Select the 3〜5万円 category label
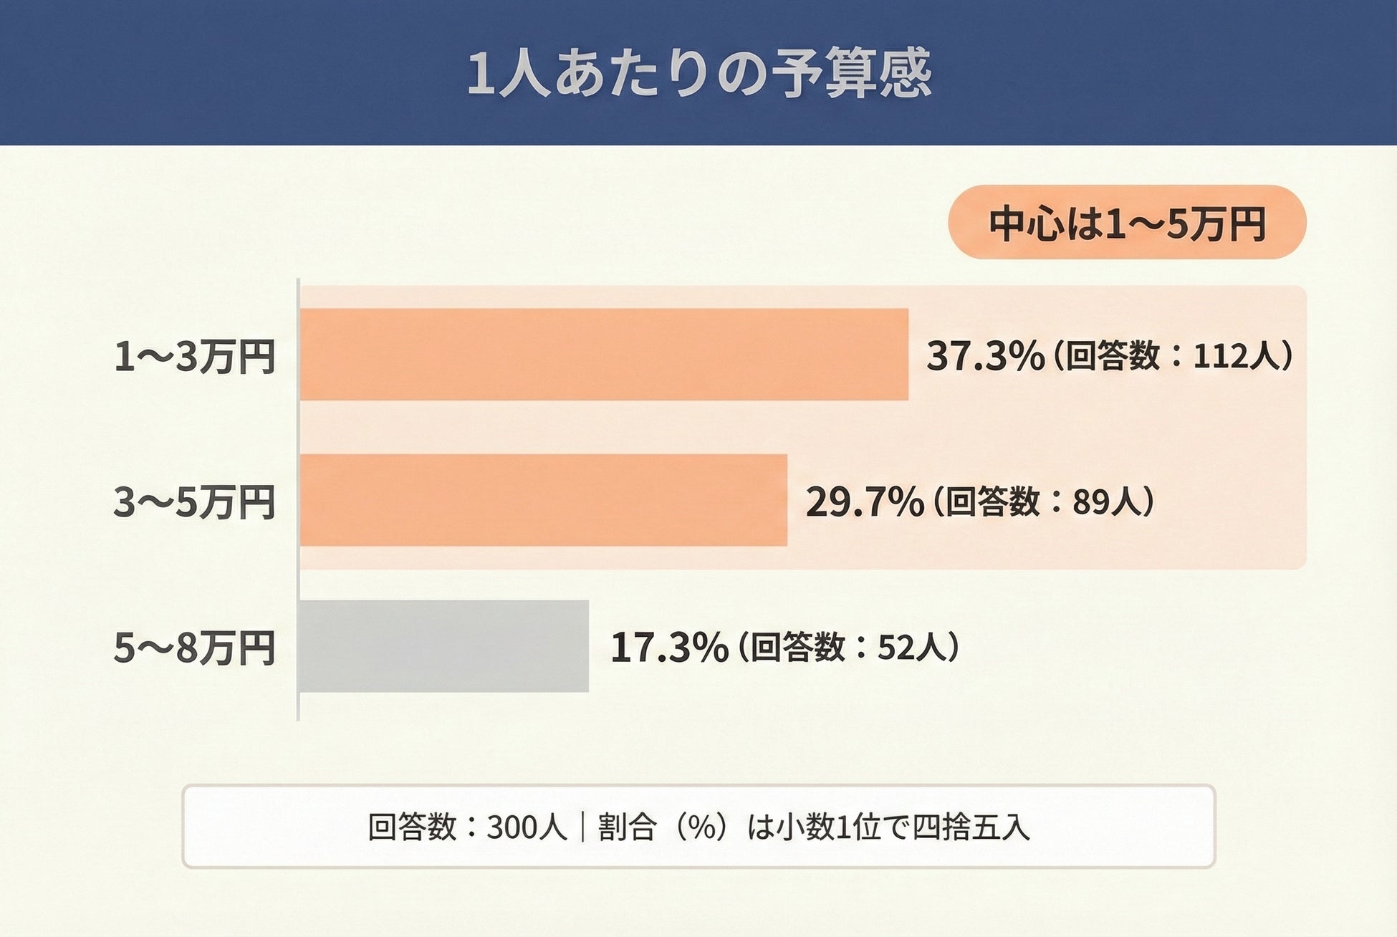Viewport: 1397px width, 937px height. [195, 501]
